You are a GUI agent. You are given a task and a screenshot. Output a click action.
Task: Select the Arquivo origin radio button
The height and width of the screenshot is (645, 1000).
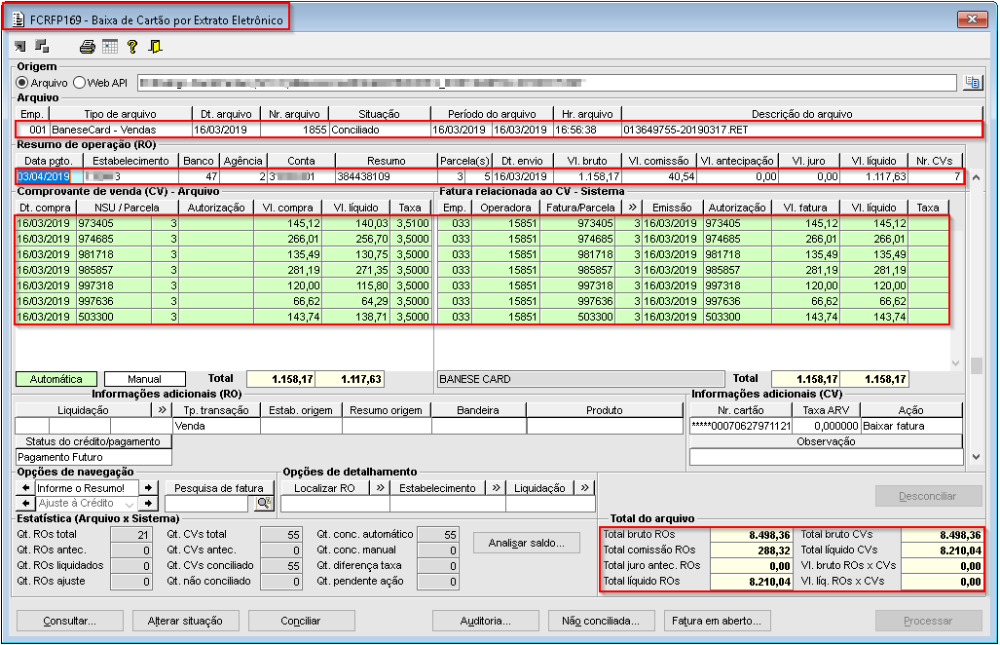click(22, 83)
